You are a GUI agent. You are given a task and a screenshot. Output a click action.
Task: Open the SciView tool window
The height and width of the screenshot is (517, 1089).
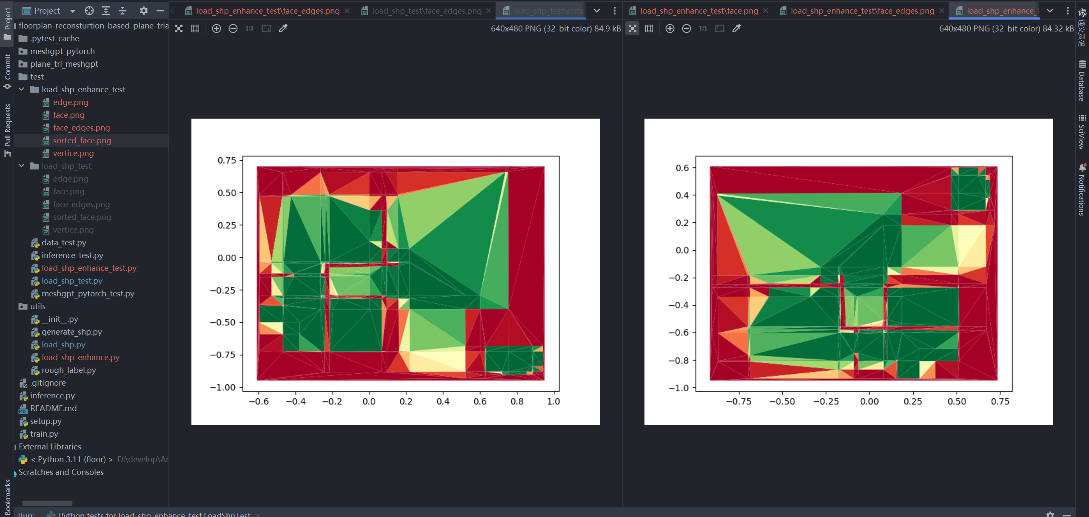tap(1082, 132)
